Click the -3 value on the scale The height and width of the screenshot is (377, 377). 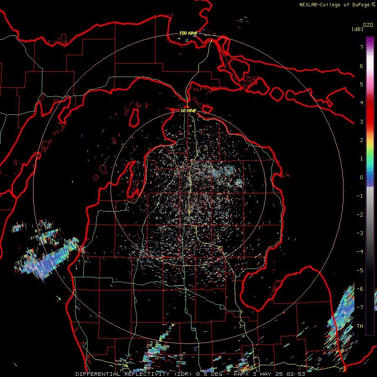[360, 233]
